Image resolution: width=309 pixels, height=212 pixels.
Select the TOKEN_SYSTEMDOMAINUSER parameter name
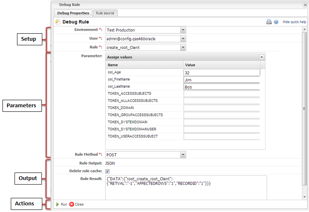[x=132, y=129]
